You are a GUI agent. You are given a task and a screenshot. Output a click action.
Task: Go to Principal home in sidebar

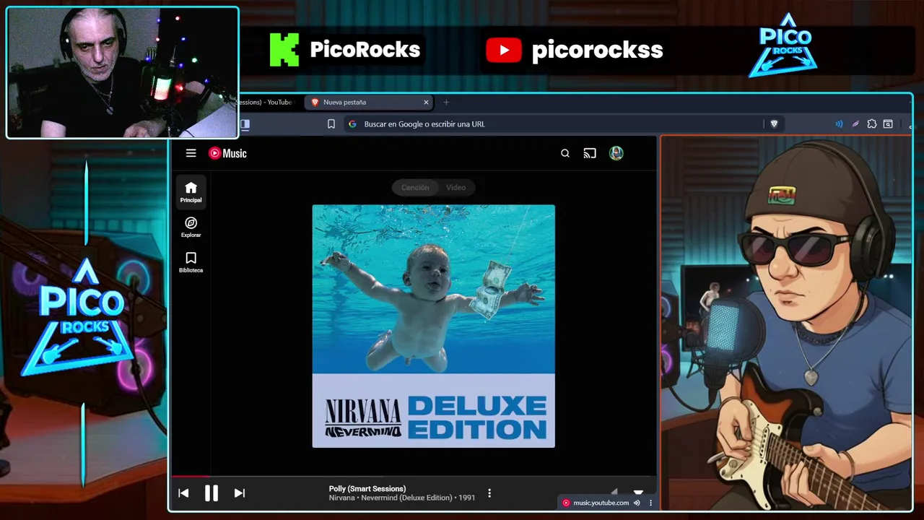point(191,192)
